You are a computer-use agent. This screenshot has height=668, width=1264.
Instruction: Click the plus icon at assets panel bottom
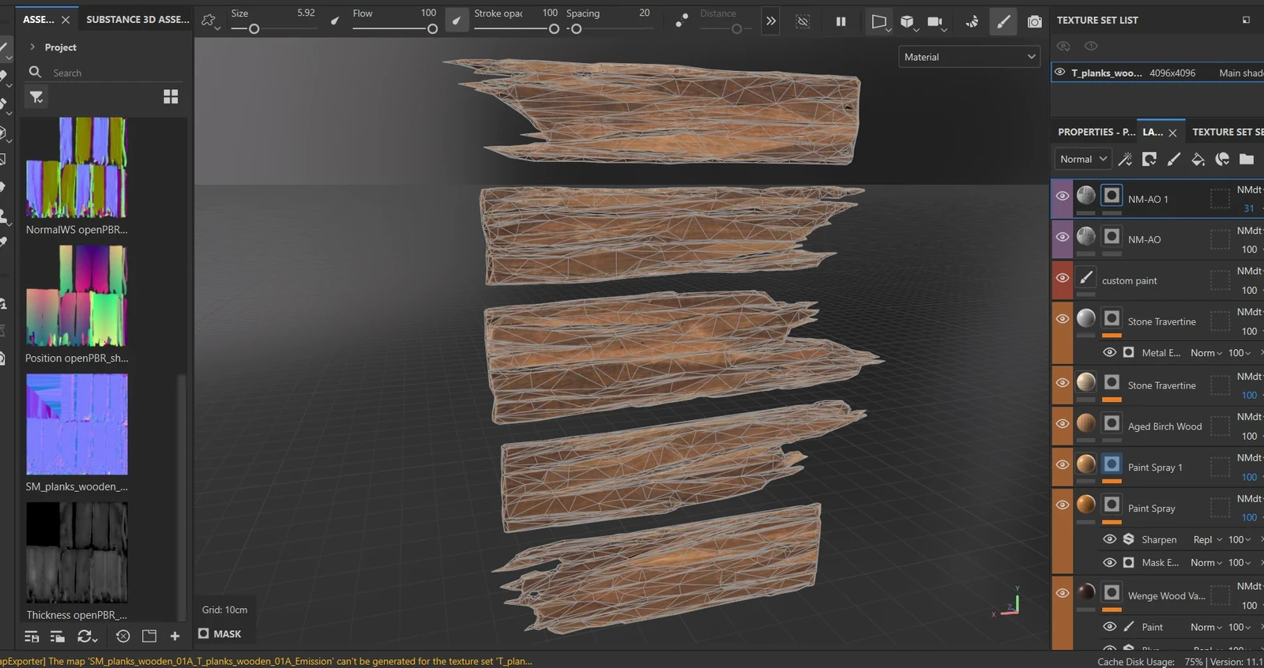pos(175,636)
